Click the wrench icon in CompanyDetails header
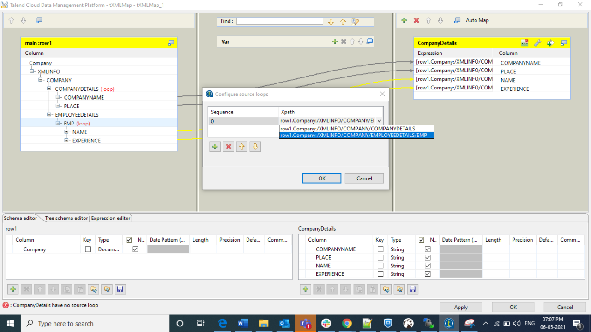591x332 pixels. click(537, 43)
